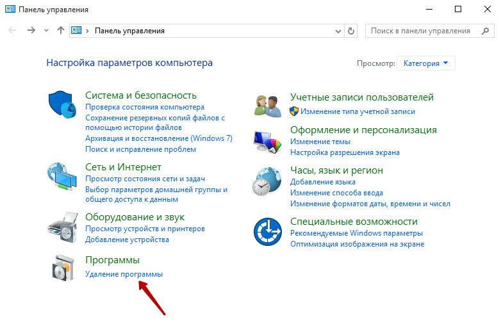This screenshot has height=326, width=501.
Task: Click Изменение темы link
Action: pyautogui.click(x=320, y=142)
